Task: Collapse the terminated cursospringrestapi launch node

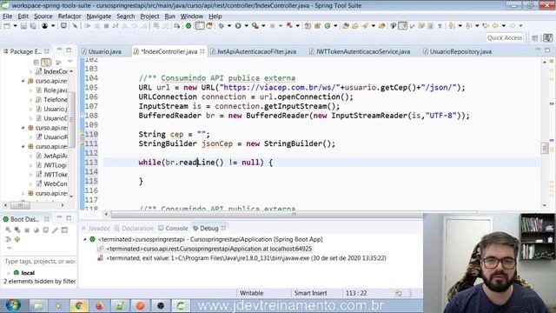Action: [85, 240]
